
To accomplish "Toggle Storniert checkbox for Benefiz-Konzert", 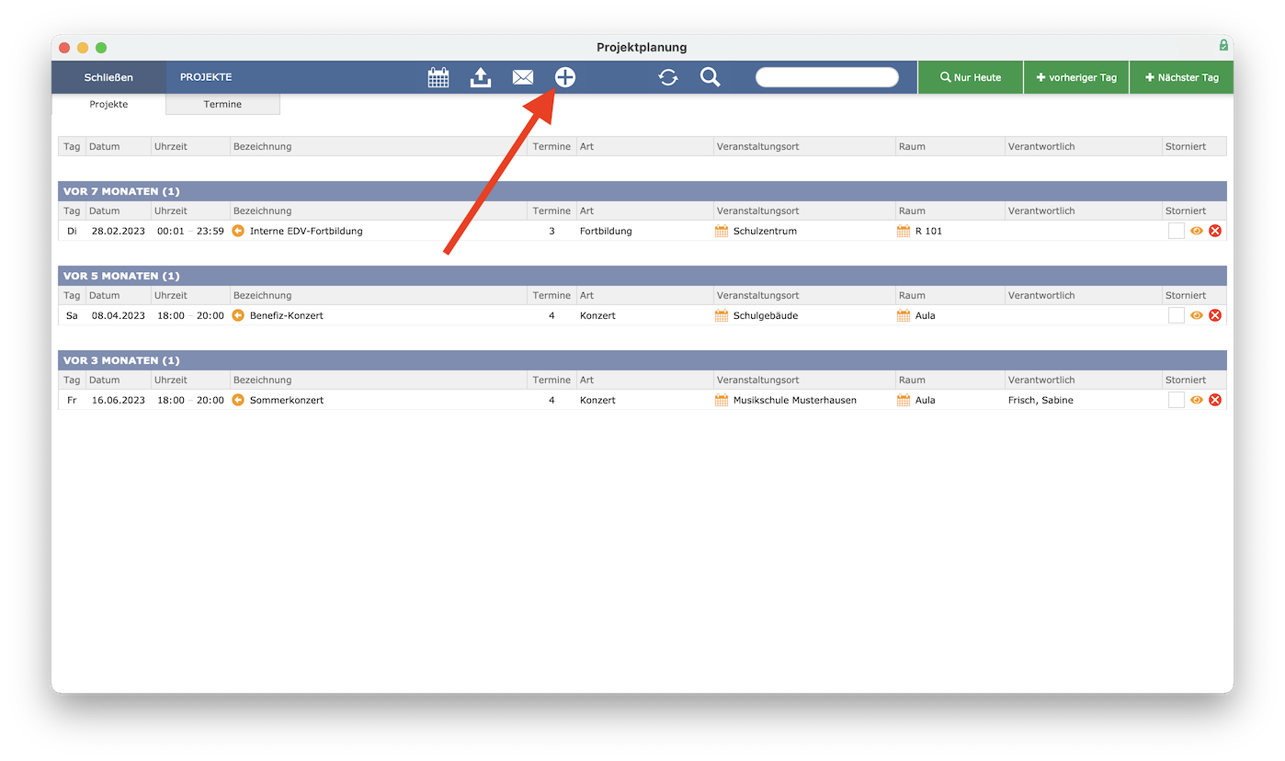I will coord(1177,315).
